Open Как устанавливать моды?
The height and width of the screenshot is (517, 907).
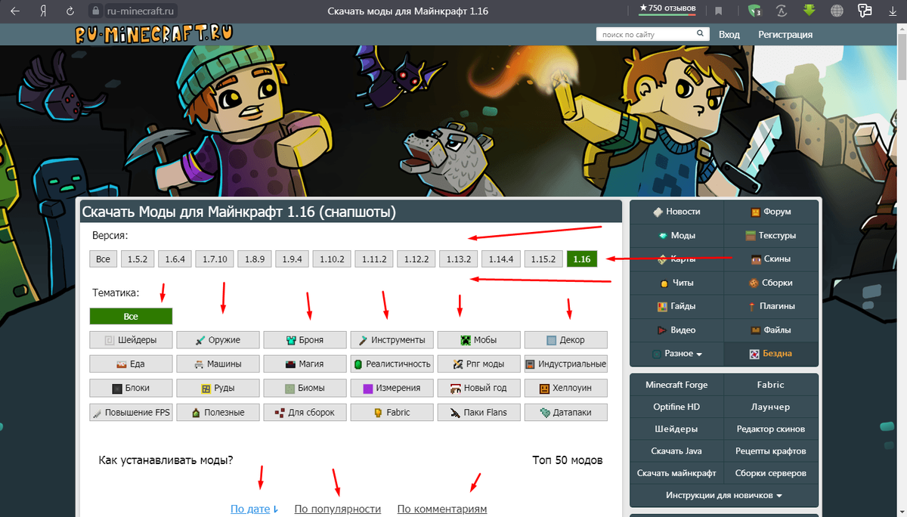pyautogui.click(x=166, y=460)
